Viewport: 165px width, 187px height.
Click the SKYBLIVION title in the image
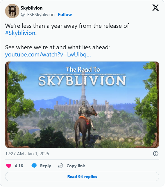(82, 81)
